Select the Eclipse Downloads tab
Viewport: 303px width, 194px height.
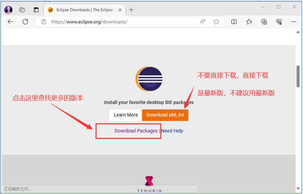pos(85,10)
